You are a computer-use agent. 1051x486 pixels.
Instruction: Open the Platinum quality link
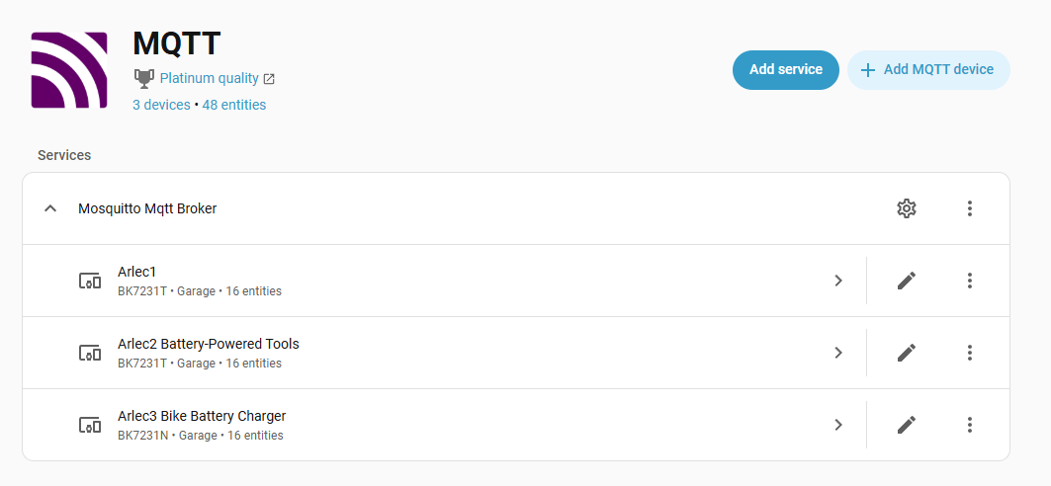pyautogui.click(x=210, y=78)
